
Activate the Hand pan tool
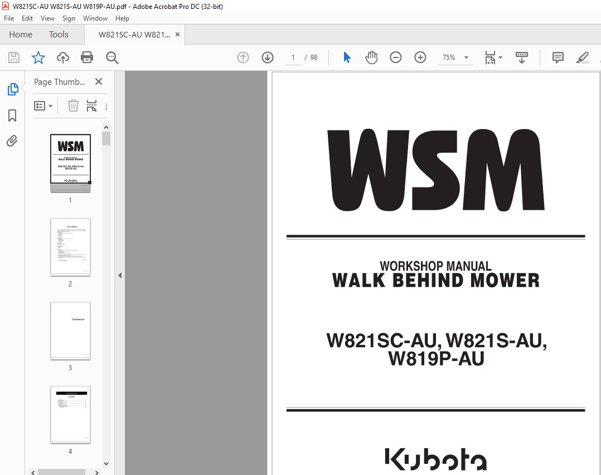pyautogui.click(x=371, y=57)
